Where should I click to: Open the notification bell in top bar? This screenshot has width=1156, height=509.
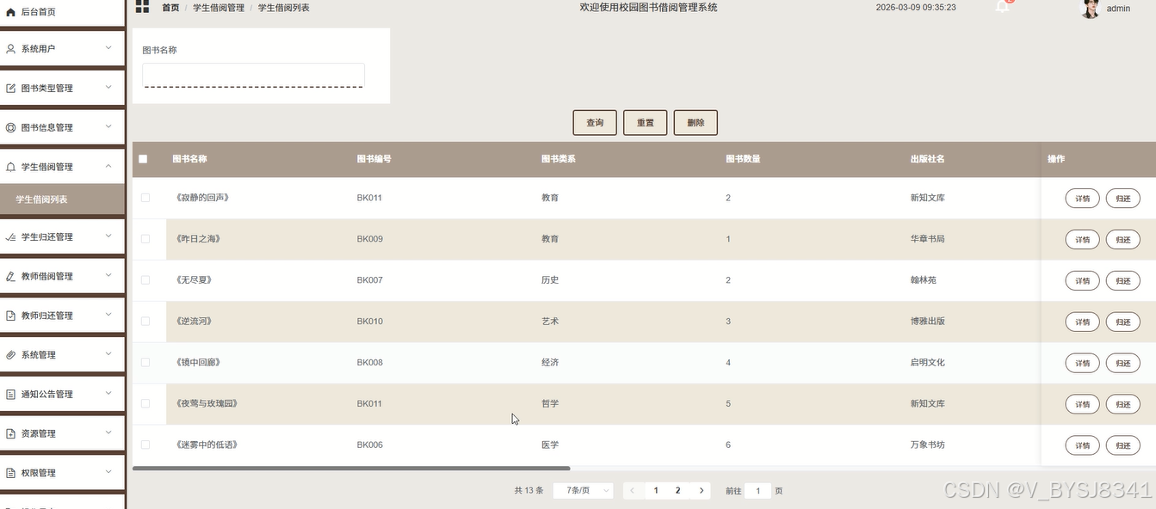[x=1002, y=7]
